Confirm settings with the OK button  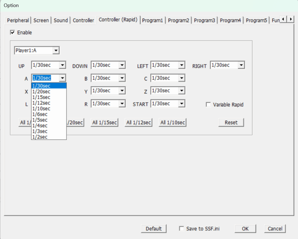click(245, 229)
